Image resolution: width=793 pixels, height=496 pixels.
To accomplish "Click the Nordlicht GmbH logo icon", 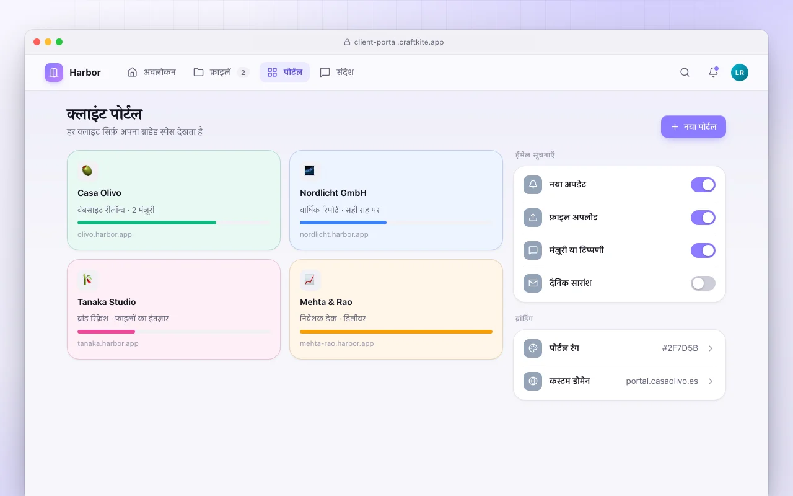I will coord(310,170).
